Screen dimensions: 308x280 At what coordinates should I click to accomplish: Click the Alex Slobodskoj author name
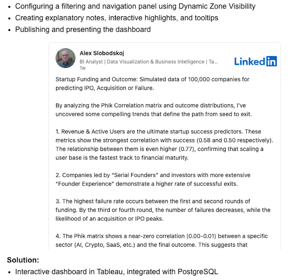[102, 53]
